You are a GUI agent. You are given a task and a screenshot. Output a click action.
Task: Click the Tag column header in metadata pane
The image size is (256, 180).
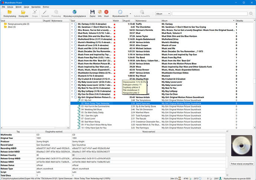pos(18,132)
